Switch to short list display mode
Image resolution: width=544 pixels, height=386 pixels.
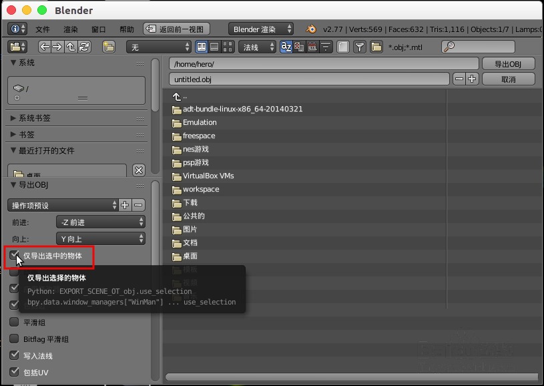pos(201,47)
